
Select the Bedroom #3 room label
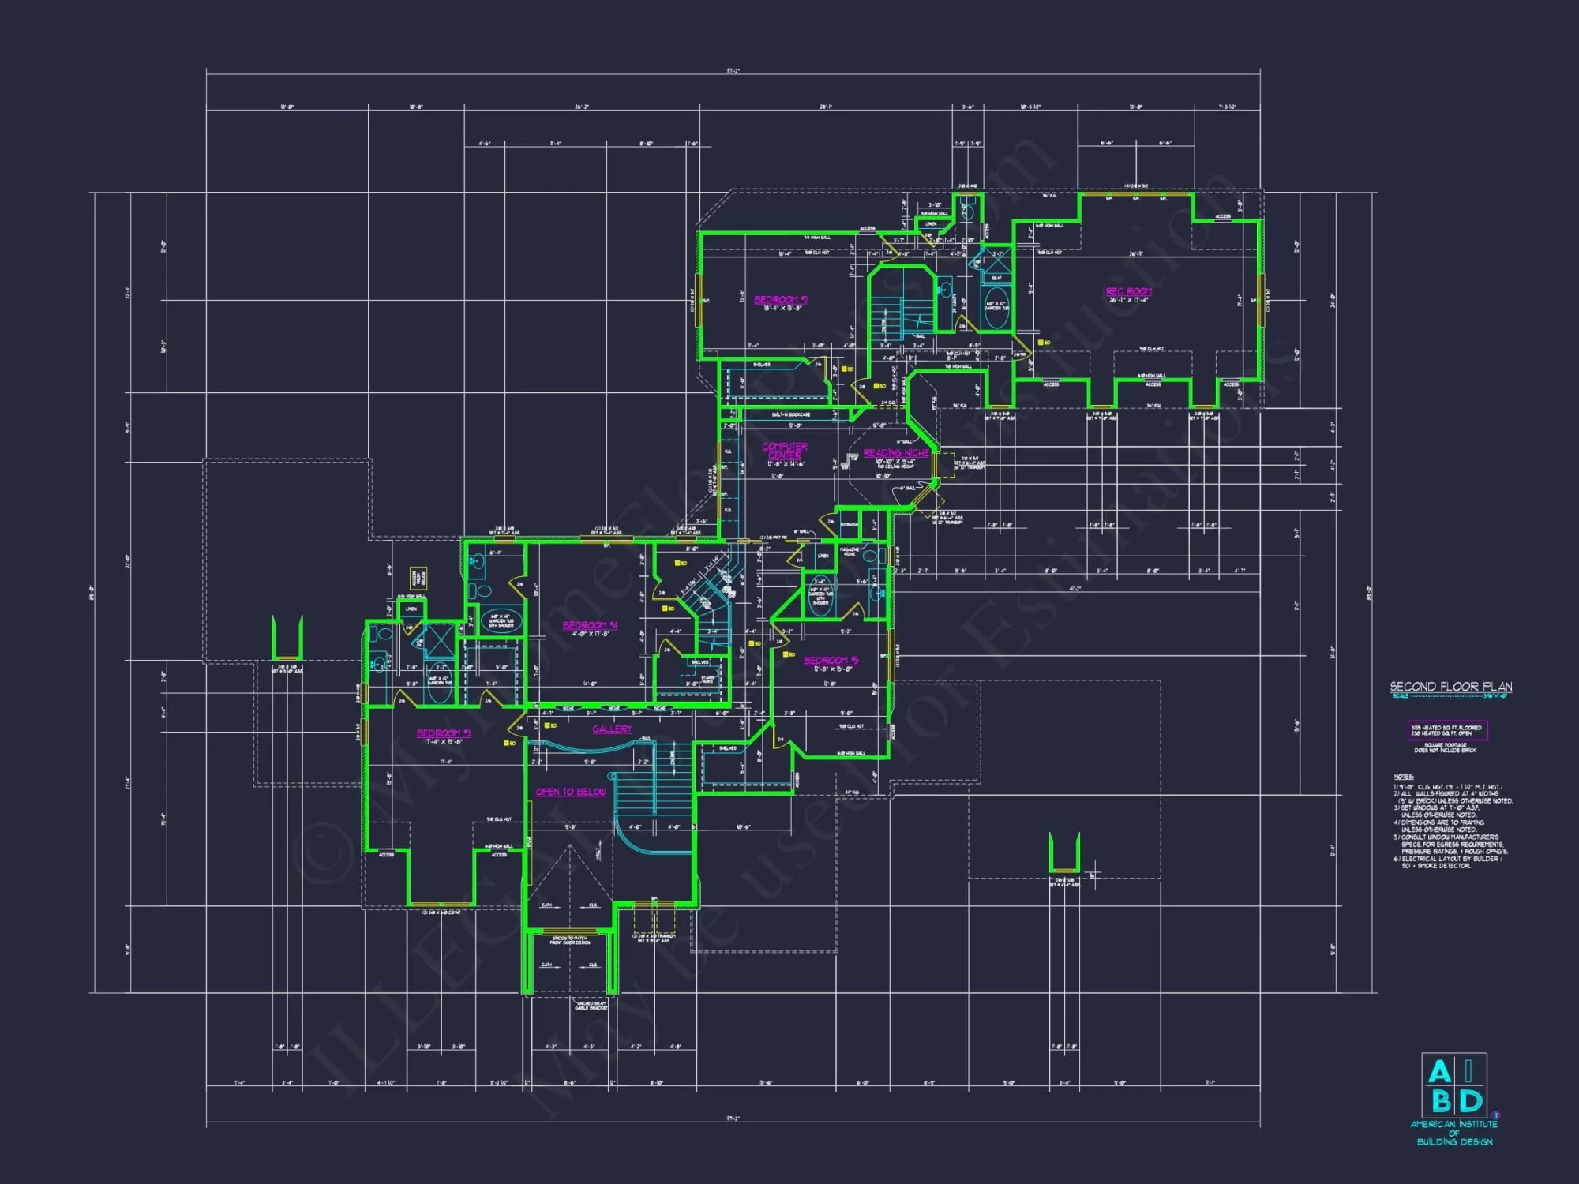443,733
